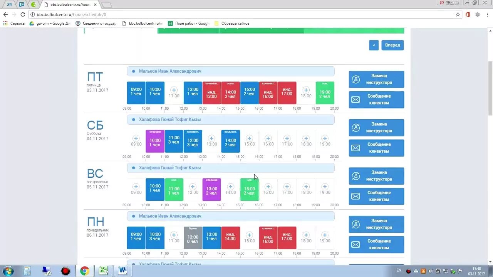Add a slot at 18:00 on Friday
493x277 pixels.
306,90
